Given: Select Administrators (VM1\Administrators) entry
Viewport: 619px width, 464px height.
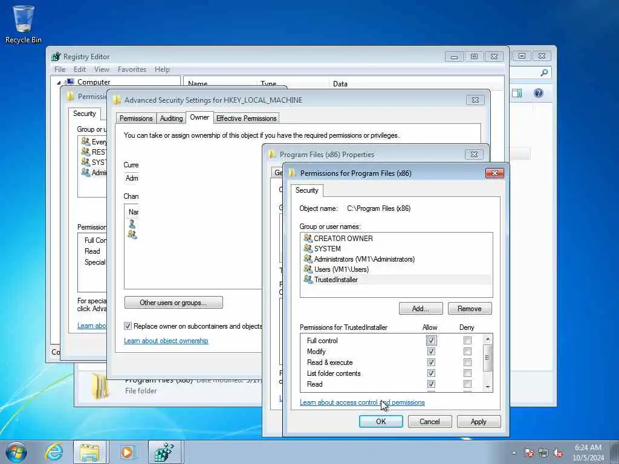Looking at the screenshot, I should [x=397, y=259].
